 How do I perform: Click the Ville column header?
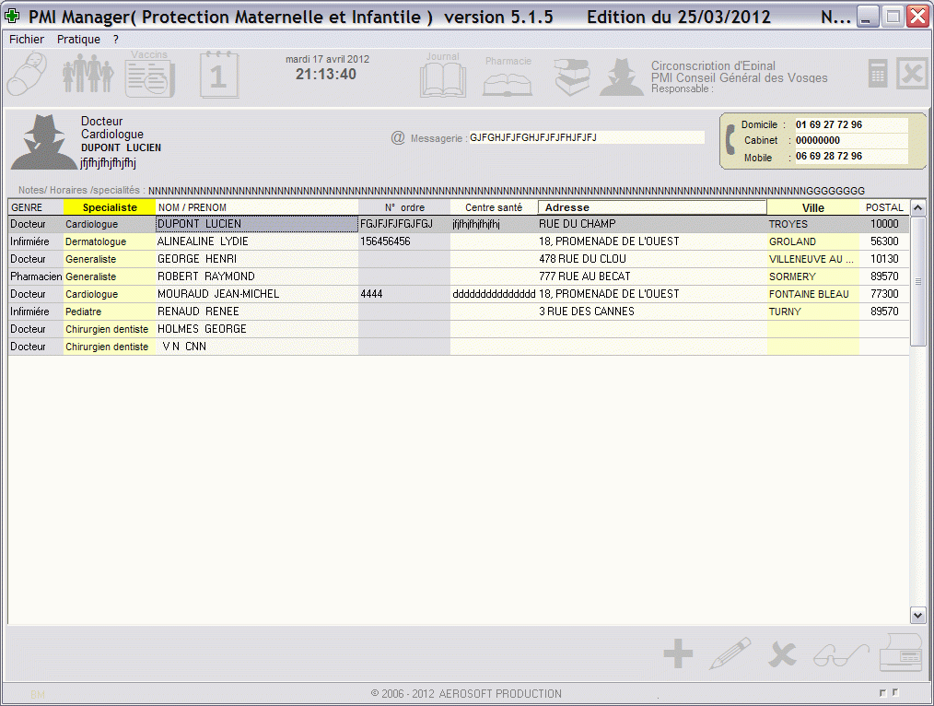point(812,207)
